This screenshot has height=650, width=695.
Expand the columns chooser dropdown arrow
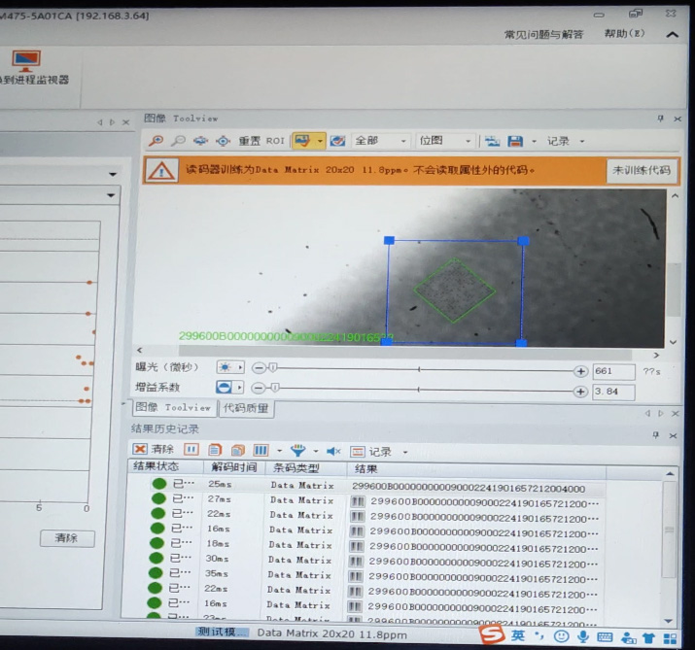click(x=279, y=451)
